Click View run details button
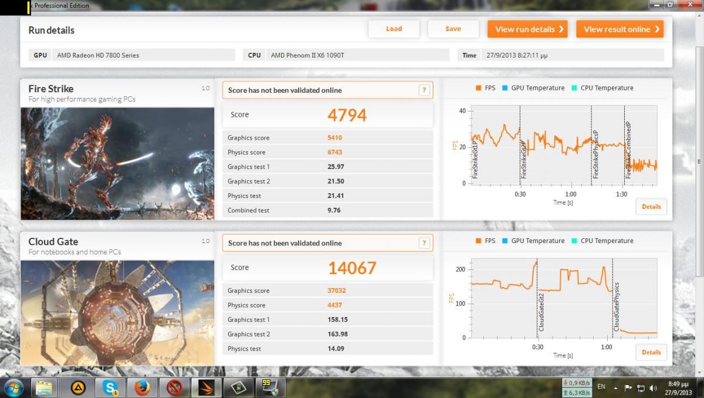Image resolution: width=704 pixels, height=398 pixels. tap(527, 29)
